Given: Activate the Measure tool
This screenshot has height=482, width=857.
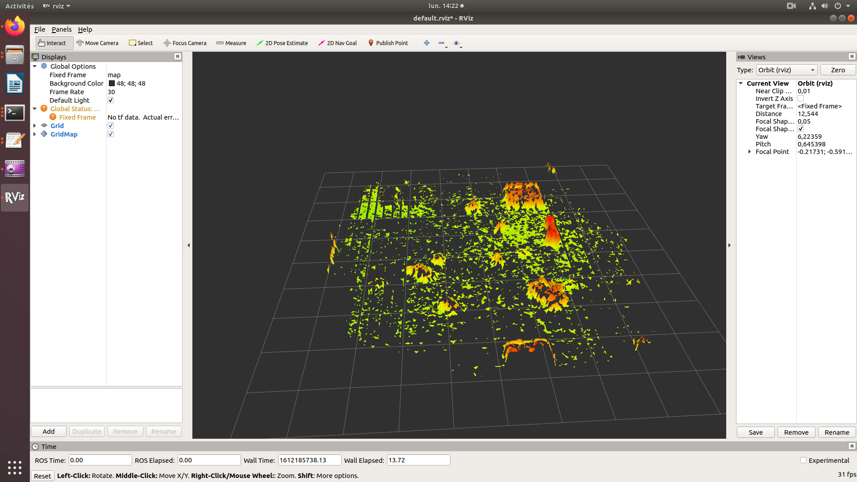Looking at the screenshot, I should click(x=231, y=43).
